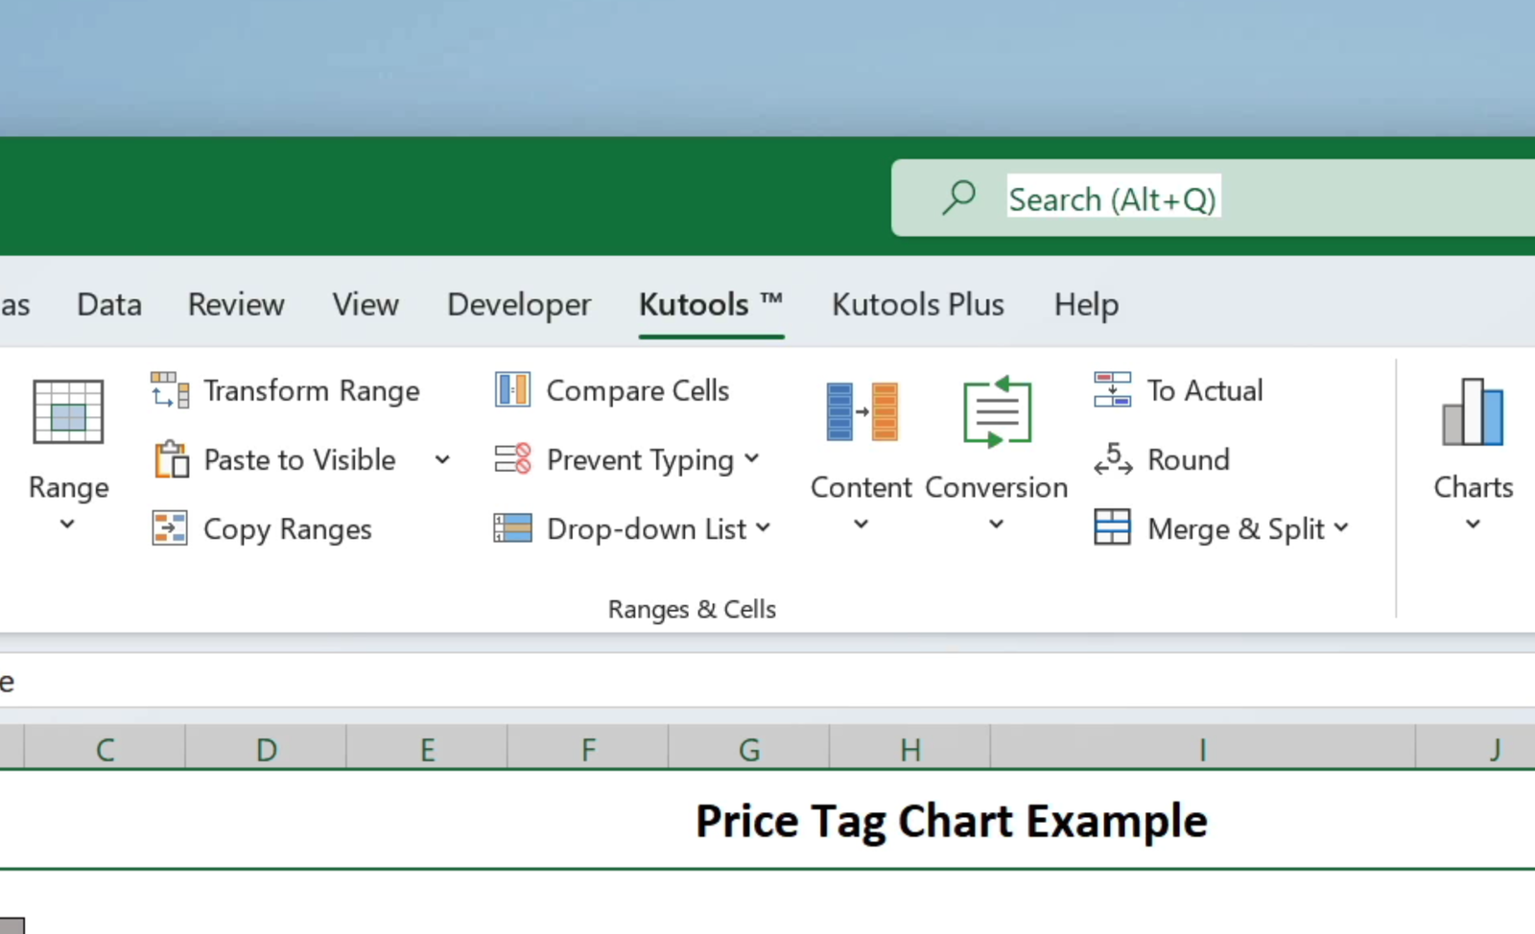
Task: Expand the Merge & Split options
Action: pyautogui.click(x=1341, y=528)
